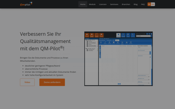
Task: Open the QM-Pilot application screenshot image
Action: click(x=118, y=59)
